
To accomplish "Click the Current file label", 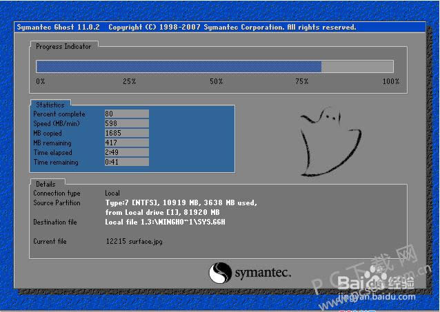I will 50,241.
